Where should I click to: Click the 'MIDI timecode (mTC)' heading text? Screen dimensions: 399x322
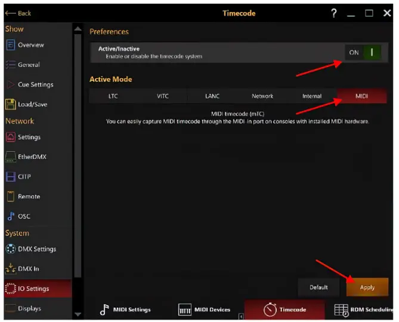click(x=237, y=114)
